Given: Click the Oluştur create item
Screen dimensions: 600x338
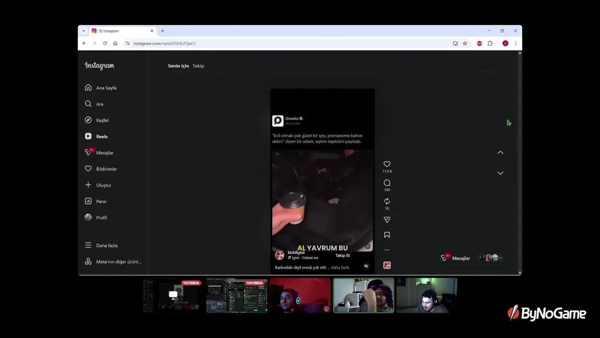Looking at the screenshot, I should (x=98, y=185).
